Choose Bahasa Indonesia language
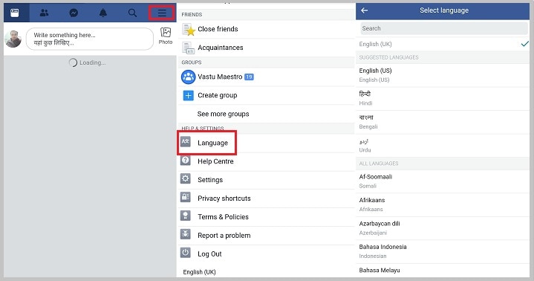The image size is (534, 281). (443, 251)
